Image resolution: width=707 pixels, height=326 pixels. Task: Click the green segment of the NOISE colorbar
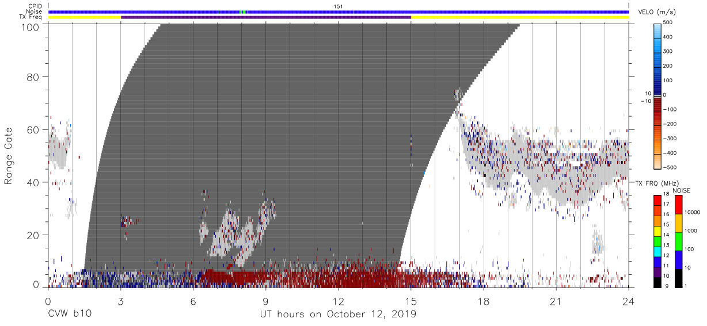point(679,241)
